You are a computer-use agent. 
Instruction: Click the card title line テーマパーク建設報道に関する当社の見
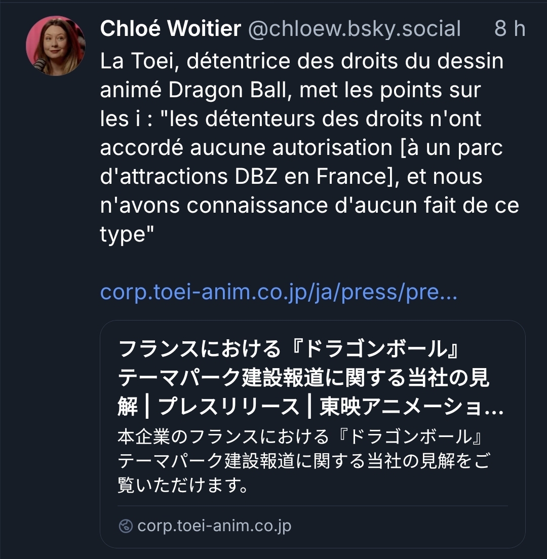click(x=303, y=378)
